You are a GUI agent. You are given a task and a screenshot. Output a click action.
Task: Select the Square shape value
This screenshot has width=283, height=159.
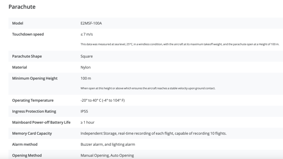click(x=87, y=56)
